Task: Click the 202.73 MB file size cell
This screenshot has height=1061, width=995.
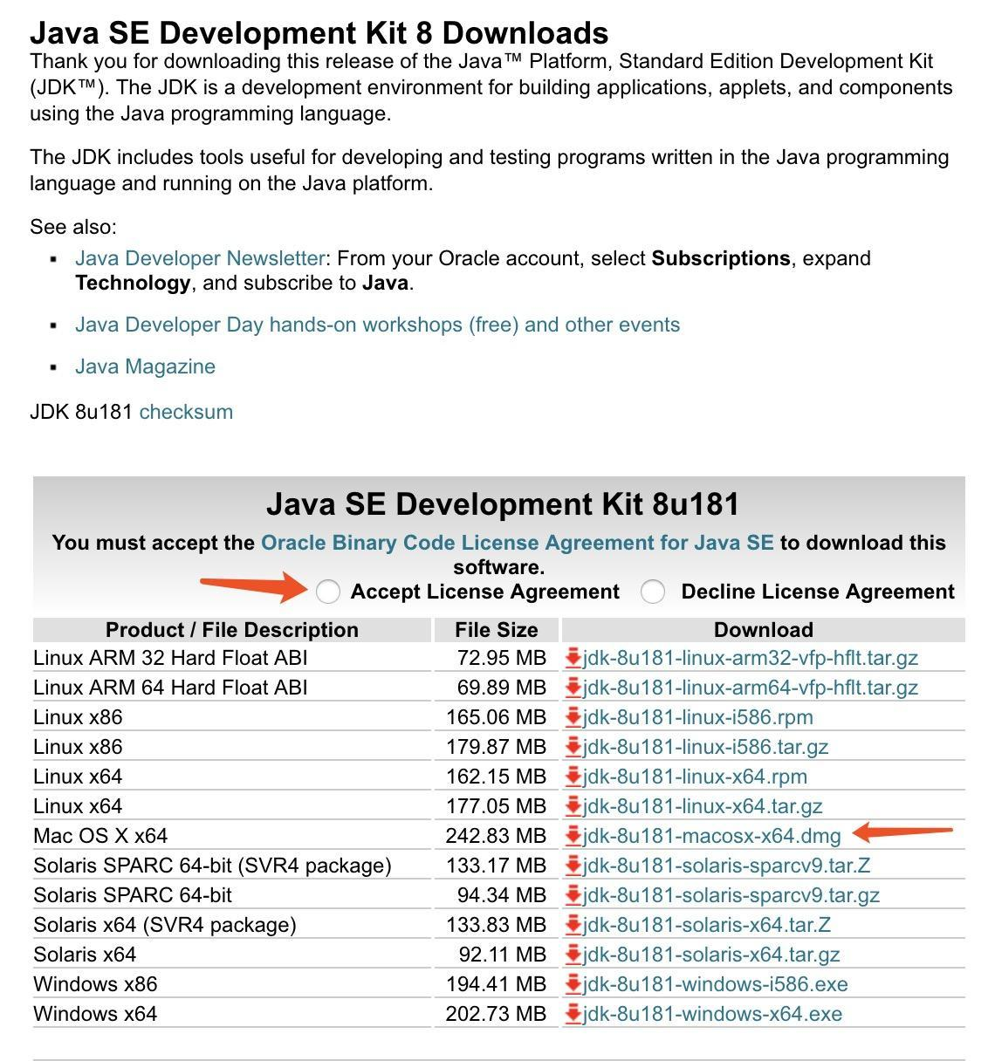Action: click(496, 1014)
